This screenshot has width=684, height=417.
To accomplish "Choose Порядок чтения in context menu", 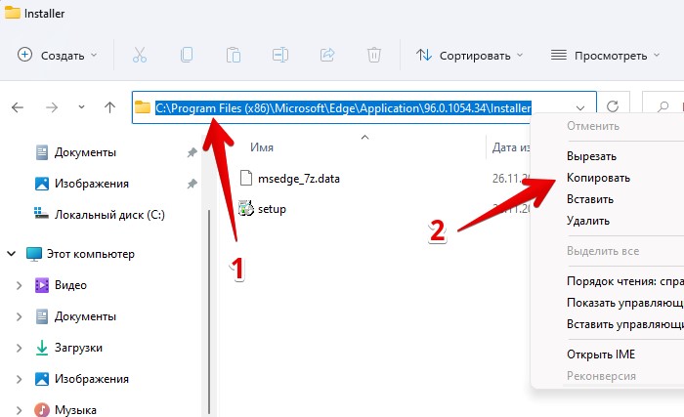I will click(x=624, y=281).
